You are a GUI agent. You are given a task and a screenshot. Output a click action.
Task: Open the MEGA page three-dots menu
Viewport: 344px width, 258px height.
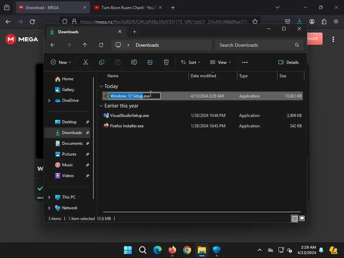(x=333, y=39)
